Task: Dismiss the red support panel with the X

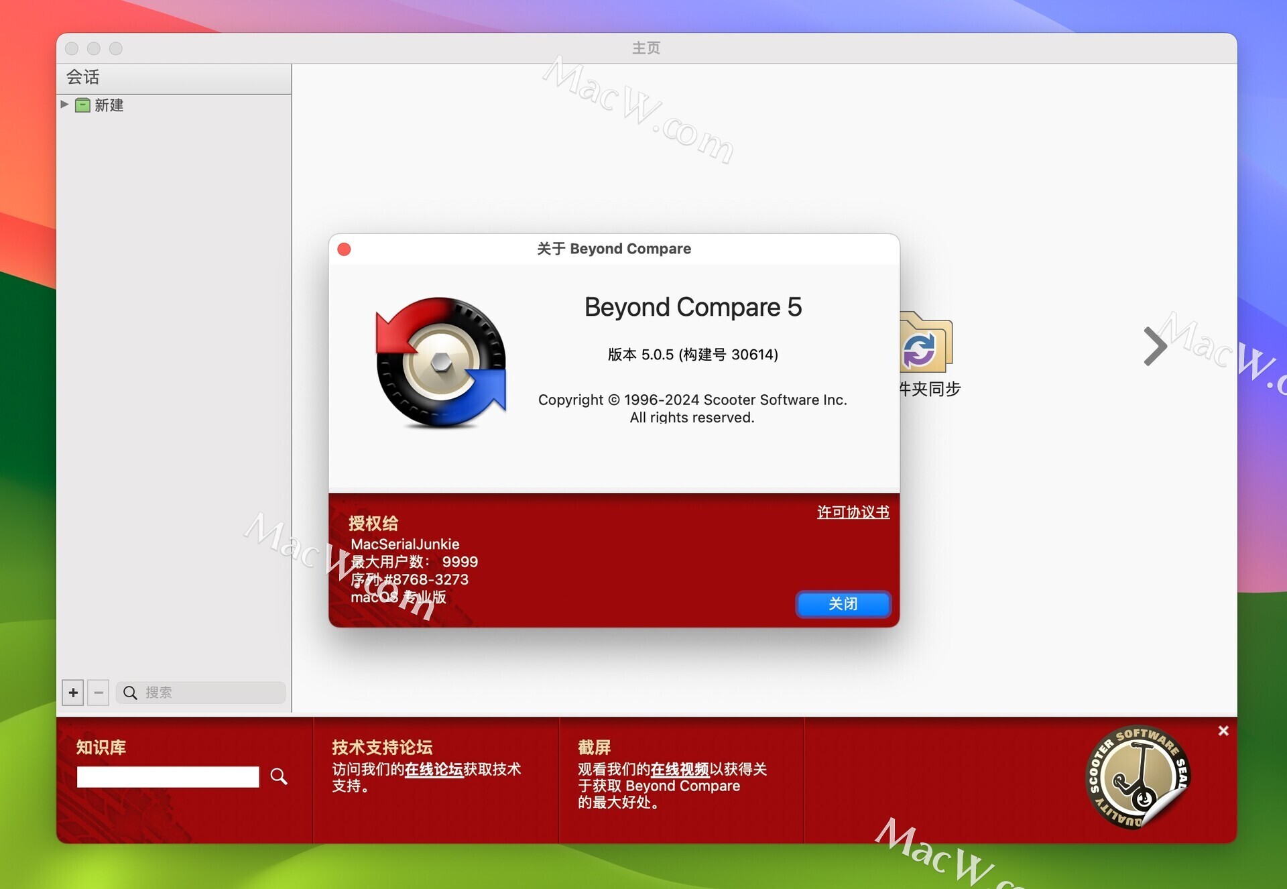Action: (x=1223, y=731)
